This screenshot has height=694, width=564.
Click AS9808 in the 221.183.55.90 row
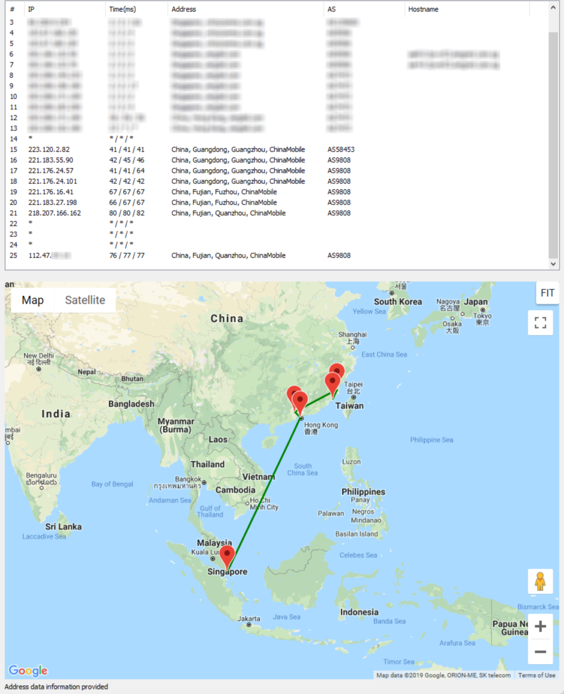(339, 160)
